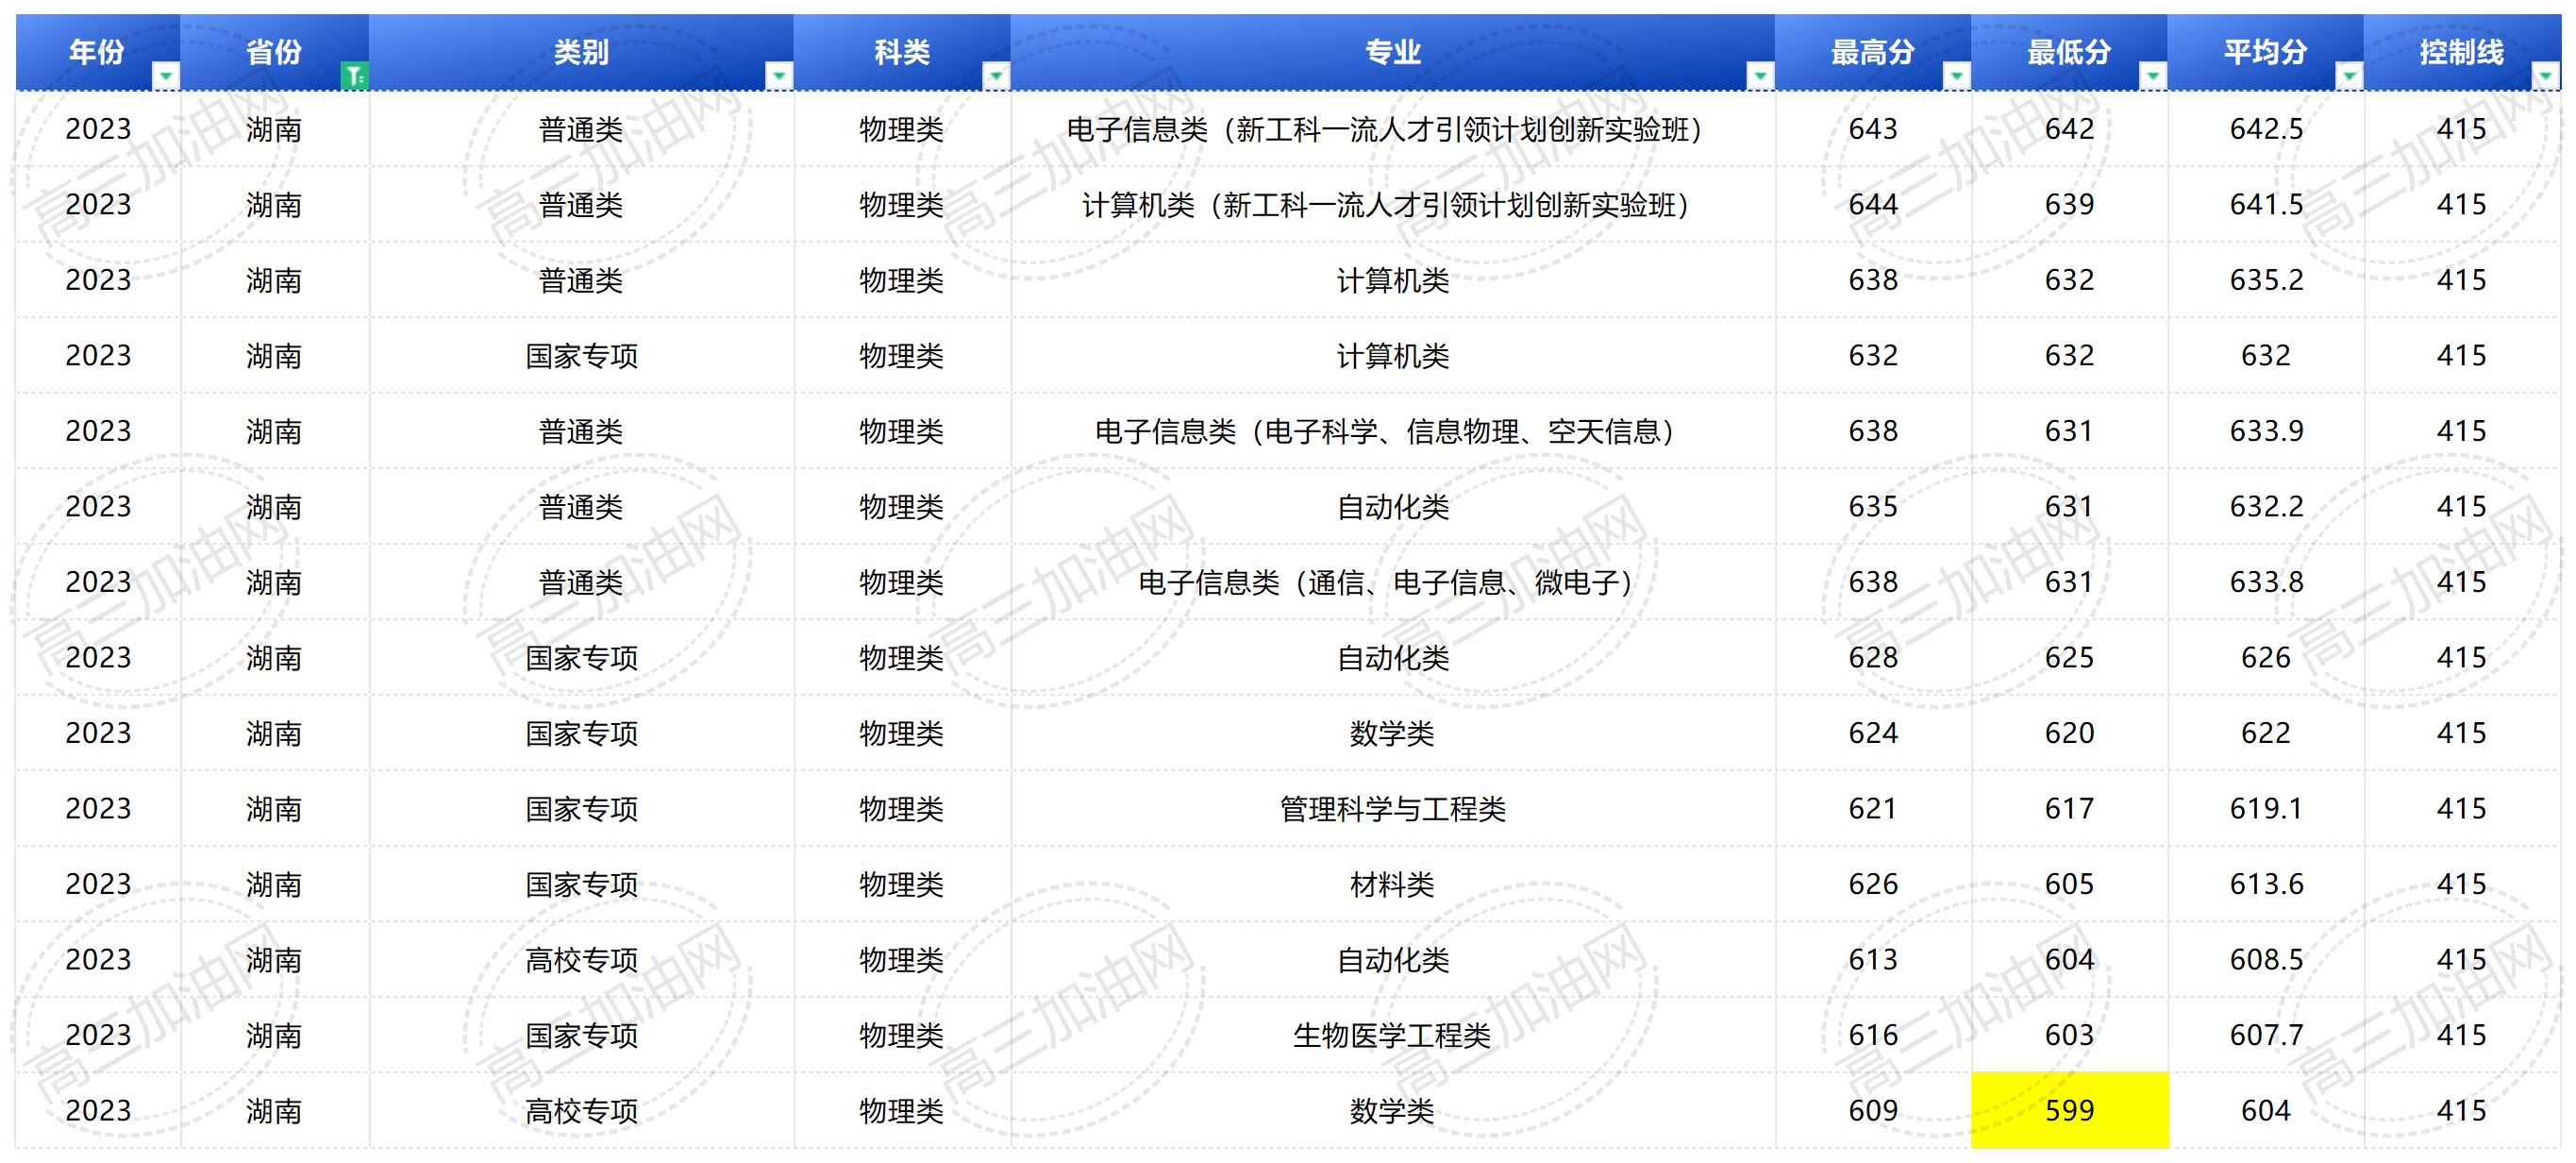This screenshot has width=2576, height=1163.
Task: Click cell 电子信息类（电子科学、信息物理、空天信息）
Action: (1393, 431)
